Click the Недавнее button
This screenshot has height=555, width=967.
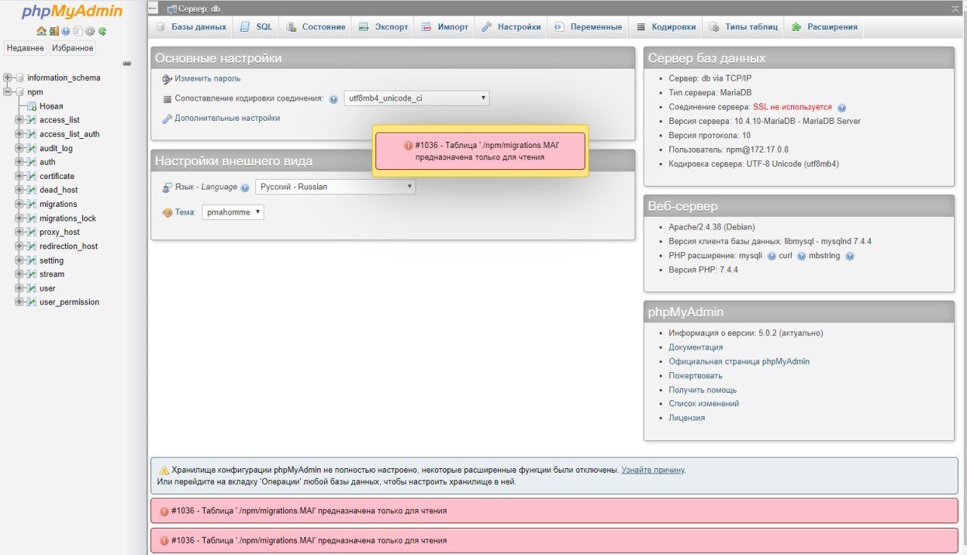[25, 48]
